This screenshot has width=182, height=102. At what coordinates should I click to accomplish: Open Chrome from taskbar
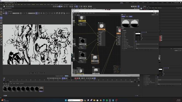click(x=100, y=100)
